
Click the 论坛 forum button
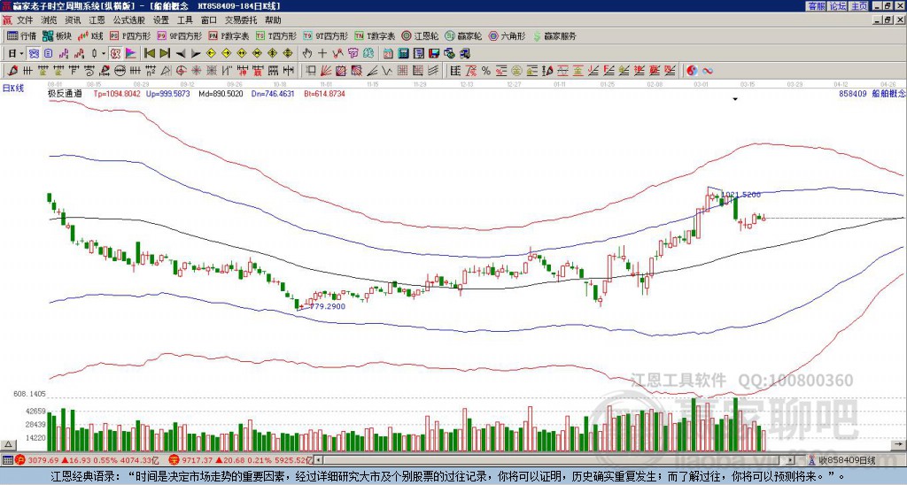(x=838, y=6)
